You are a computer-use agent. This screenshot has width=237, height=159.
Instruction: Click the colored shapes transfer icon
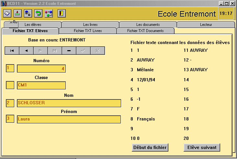pyautogui.click(x=49, y=13)
